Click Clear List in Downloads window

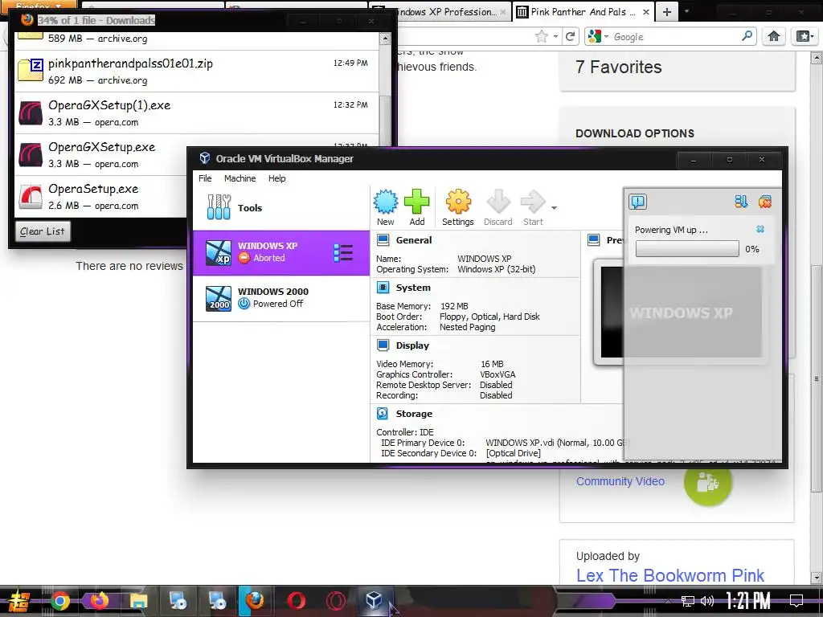pos(43,231)
